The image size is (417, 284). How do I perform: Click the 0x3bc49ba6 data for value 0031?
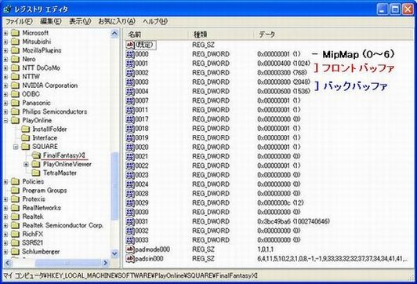point(293,221)
